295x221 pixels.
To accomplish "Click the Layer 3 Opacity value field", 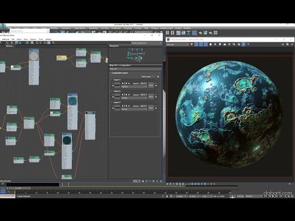I will [x=143, y=83].
